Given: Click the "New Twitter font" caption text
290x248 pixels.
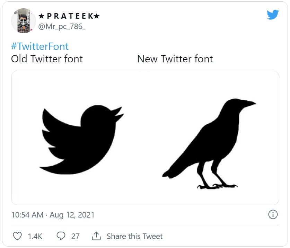Looking at the screenshot, I should pos(175,59).
